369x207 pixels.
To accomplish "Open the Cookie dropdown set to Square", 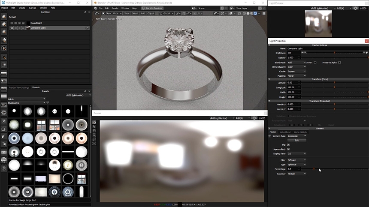I will click(x=296, y=72).
